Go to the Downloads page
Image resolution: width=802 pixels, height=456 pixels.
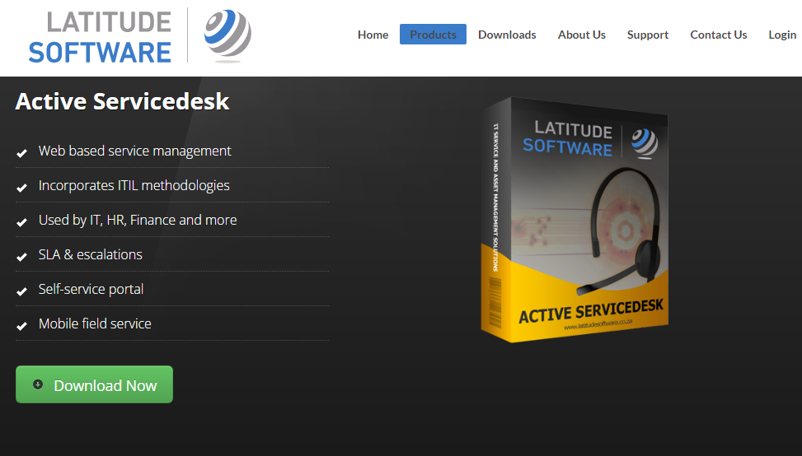click(x=507, y=35)
